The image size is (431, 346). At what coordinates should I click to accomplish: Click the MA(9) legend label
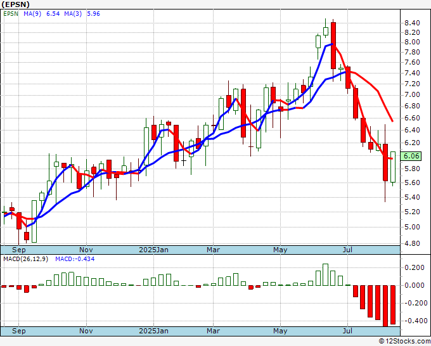[32, 14]
